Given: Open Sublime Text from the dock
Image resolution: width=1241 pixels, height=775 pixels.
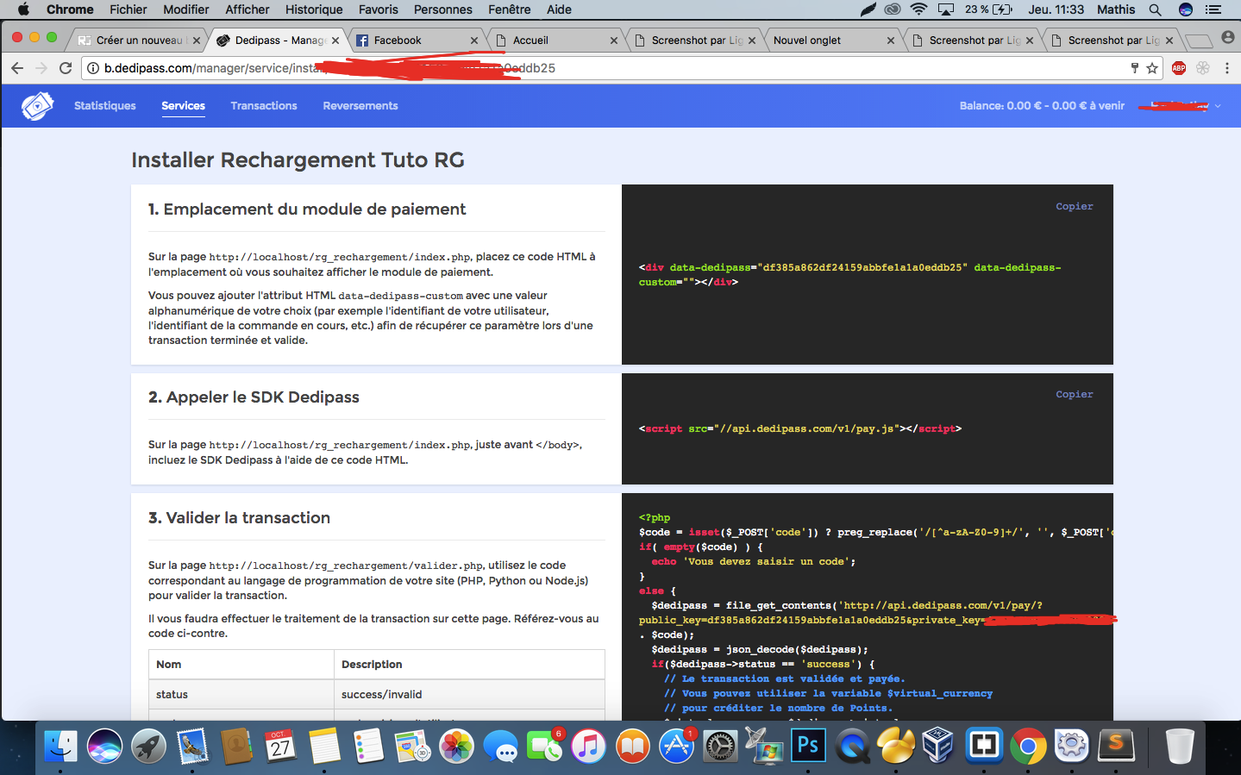Looking at the screenshot, I should (1116, 746).
